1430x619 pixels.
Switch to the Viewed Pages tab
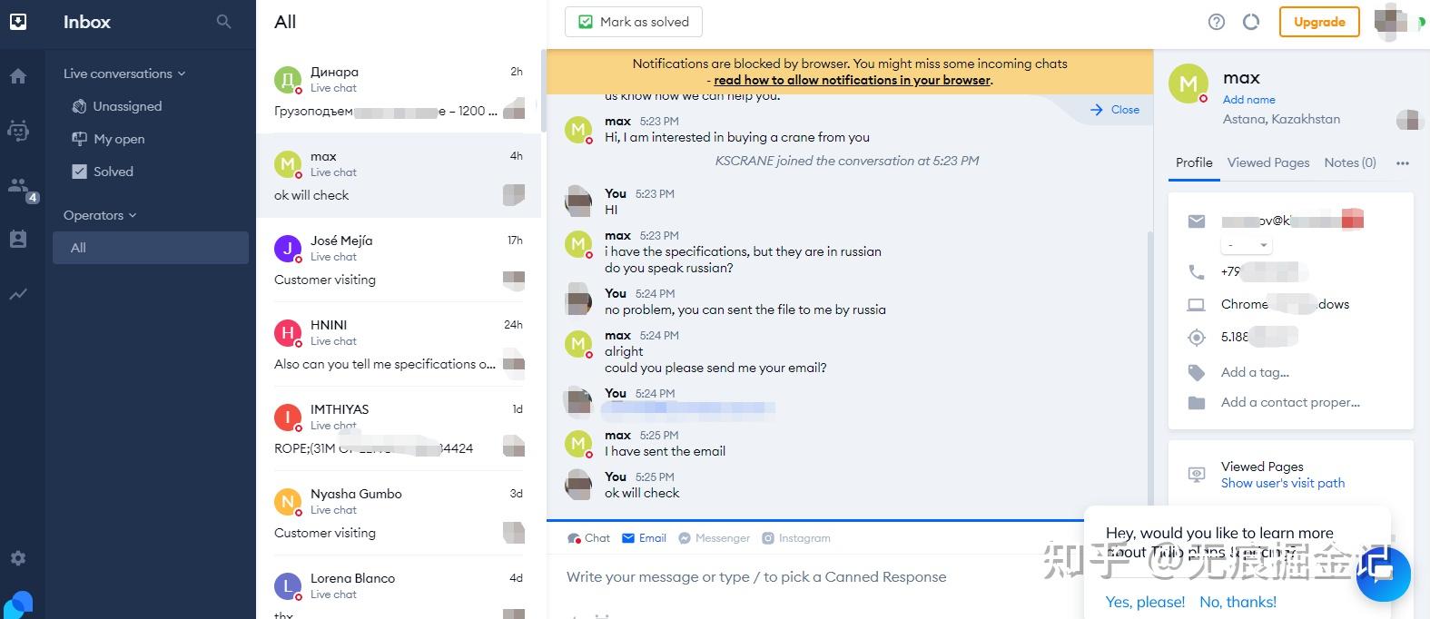1267,162
